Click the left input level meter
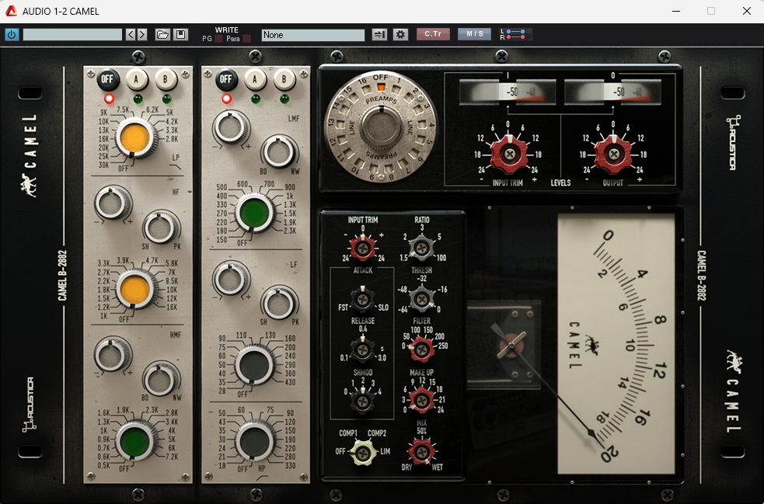Viewport: 764px width, 504px height. pyautogui.click(x=508, y=92)
